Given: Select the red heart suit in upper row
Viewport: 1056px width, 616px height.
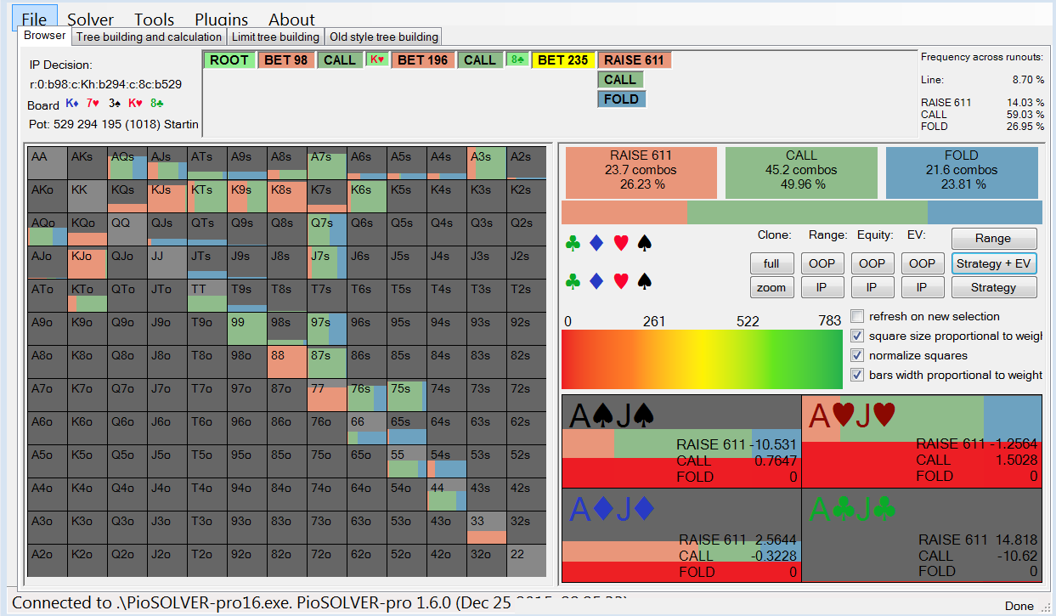Looking at the screenshot, I should click(621, 245).
